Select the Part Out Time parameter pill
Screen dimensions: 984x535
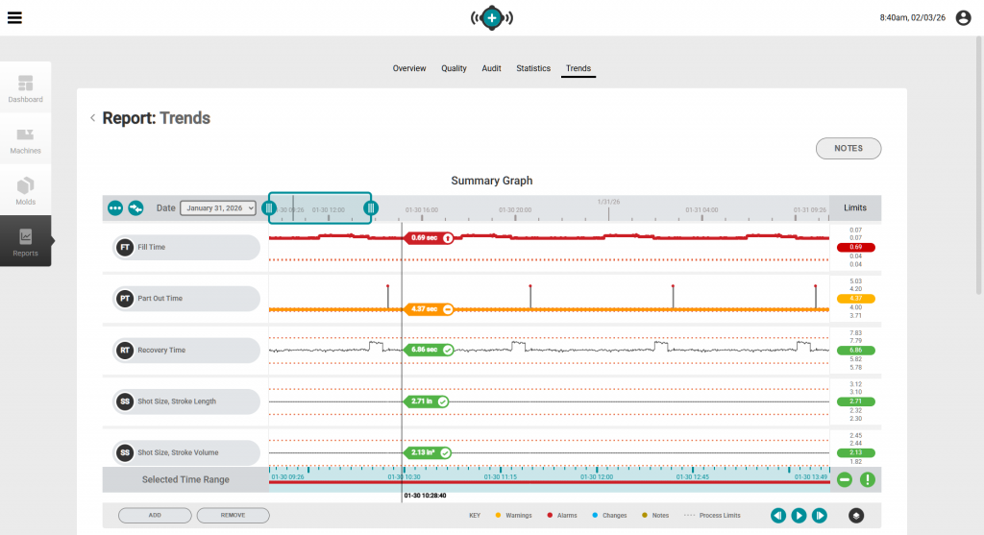click(186, 299)
